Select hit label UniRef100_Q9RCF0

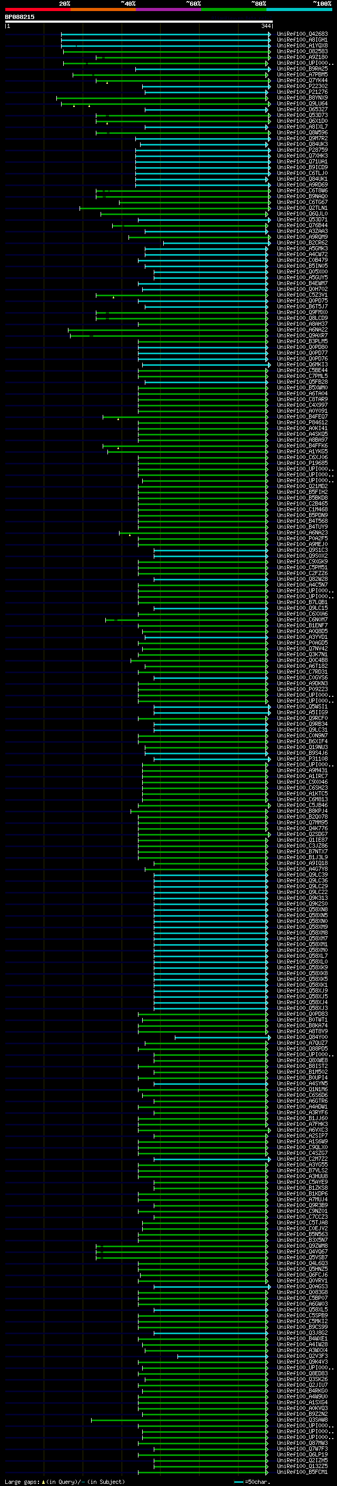tap(302, 717)
